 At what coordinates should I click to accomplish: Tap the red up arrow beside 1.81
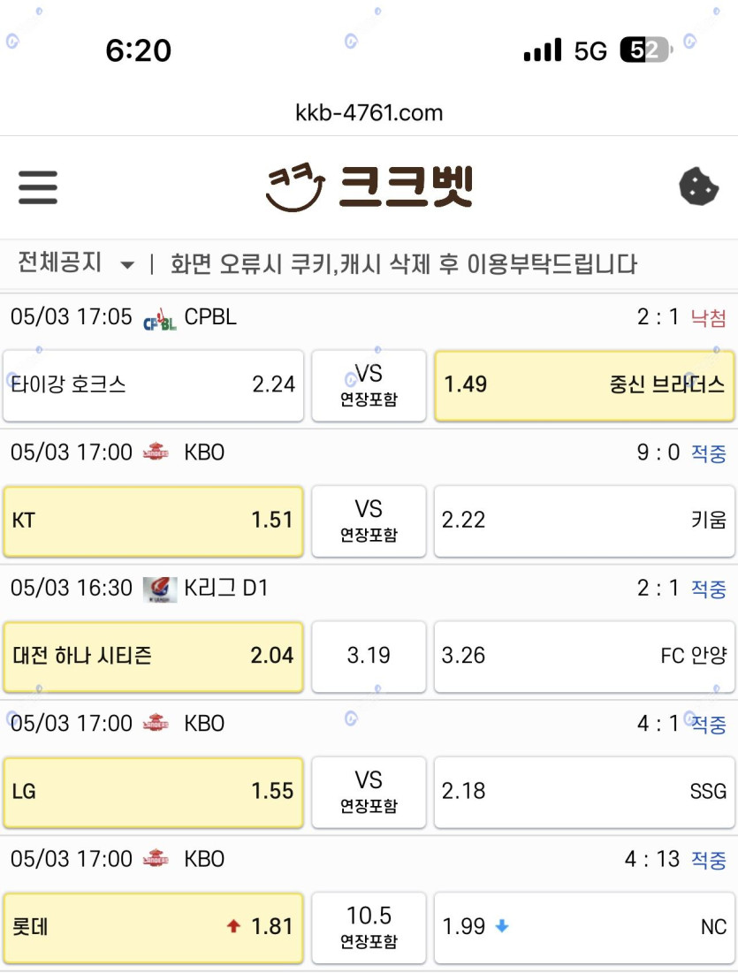[233, 926]
